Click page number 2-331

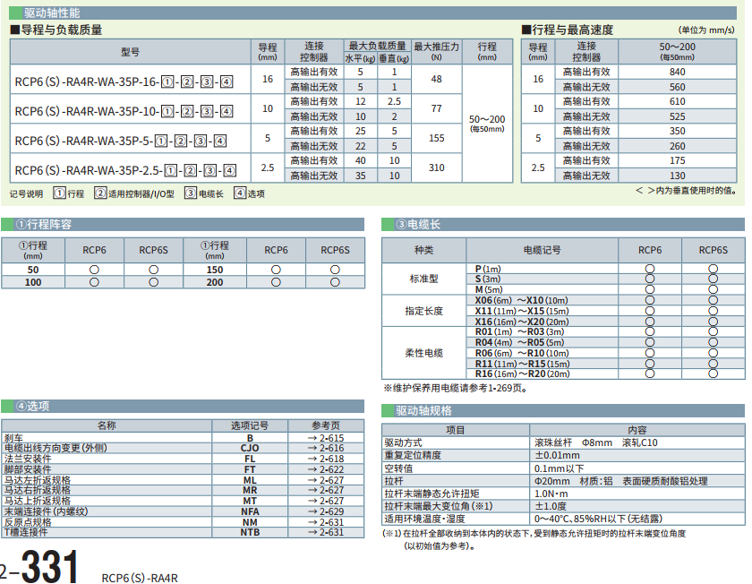click(39, 567)
